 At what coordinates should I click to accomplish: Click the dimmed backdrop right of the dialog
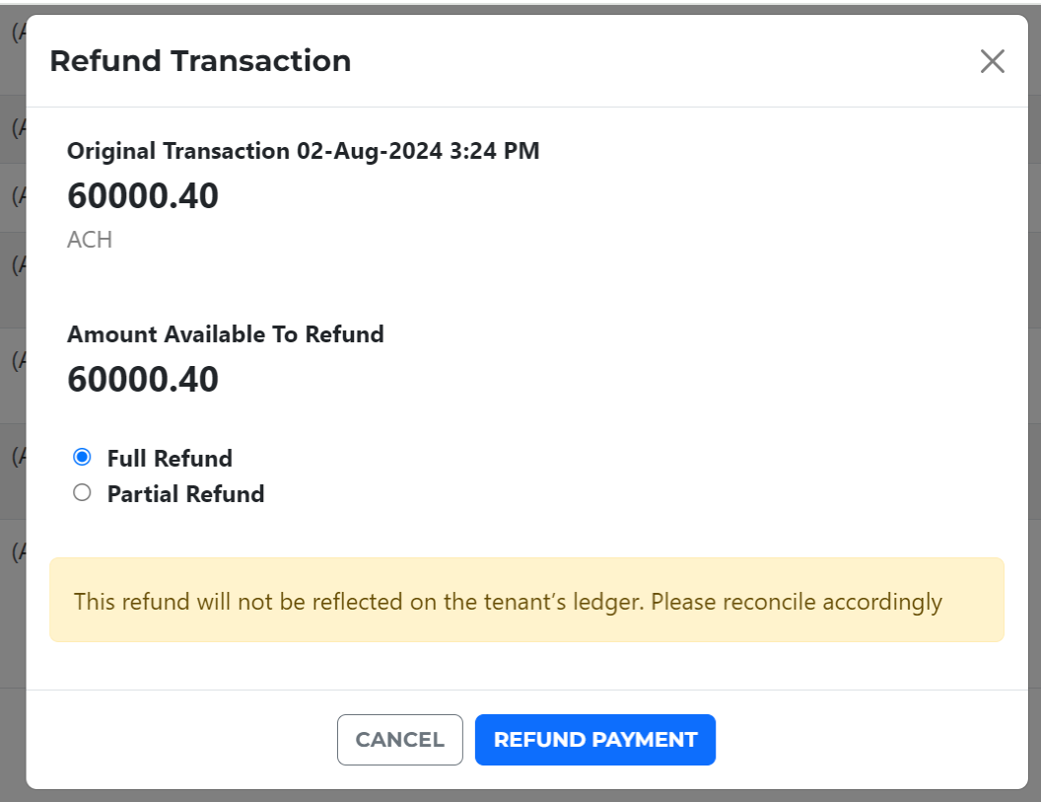pos(1034,395)
